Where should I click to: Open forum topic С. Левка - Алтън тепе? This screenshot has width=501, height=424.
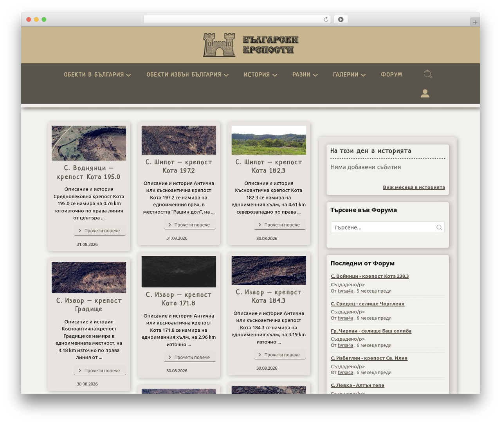point(357,385)
